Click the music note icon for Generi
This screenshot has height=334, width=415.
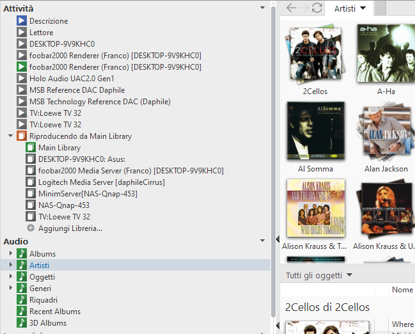pyautogui.click(x=22, y=288)
